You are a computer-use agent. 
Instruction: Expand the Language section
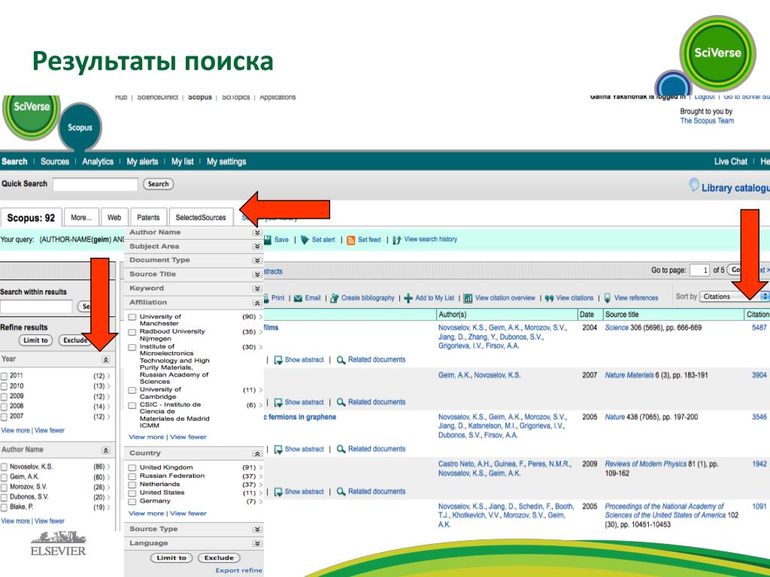pos(257,544)
